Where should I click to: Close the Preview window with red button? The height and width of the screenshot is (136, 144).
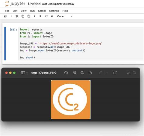click(6, 73)
